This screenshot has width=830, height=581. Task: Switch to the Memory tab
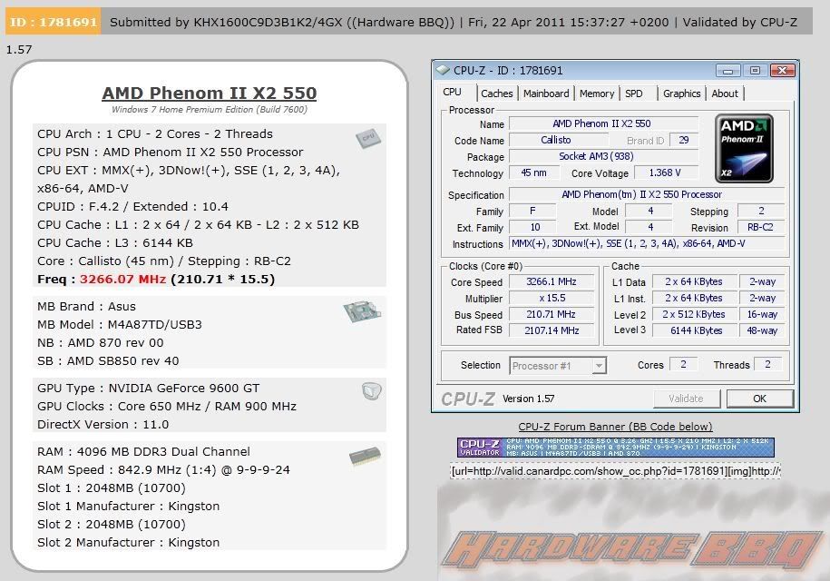click(x=597, y=94)
